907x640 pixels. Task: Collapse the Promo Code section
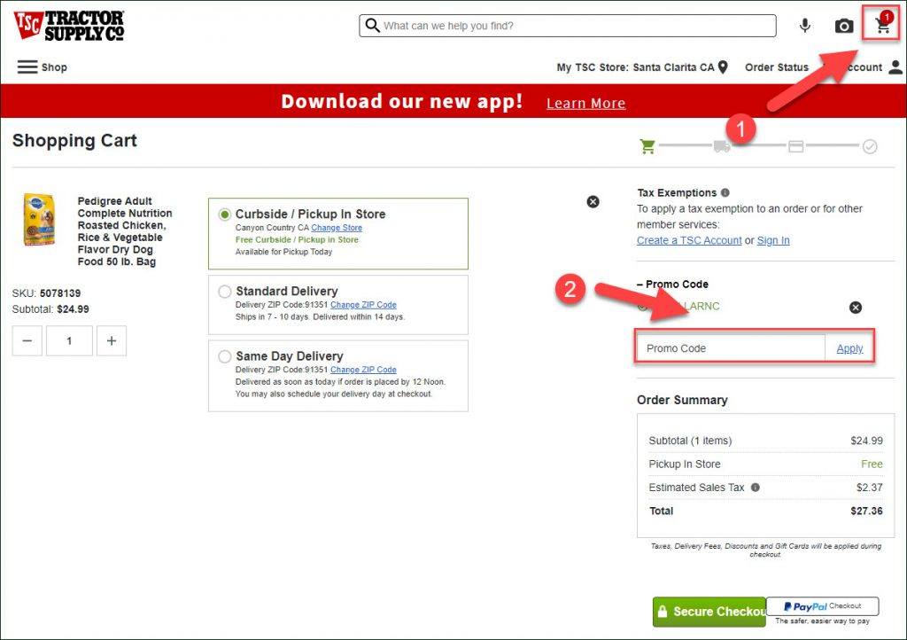pos(673,285)
